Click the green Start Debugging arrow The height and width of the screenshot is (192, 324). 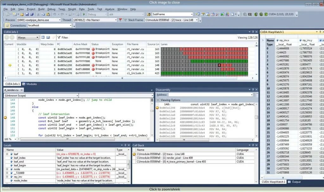coord(84,14)
